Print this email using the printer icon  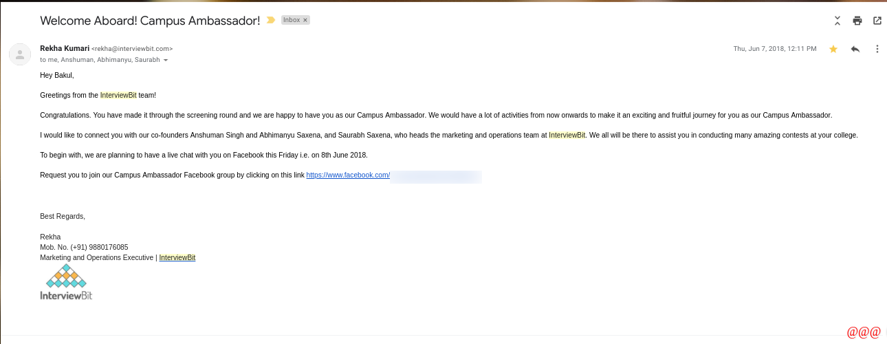click(857, 21)
